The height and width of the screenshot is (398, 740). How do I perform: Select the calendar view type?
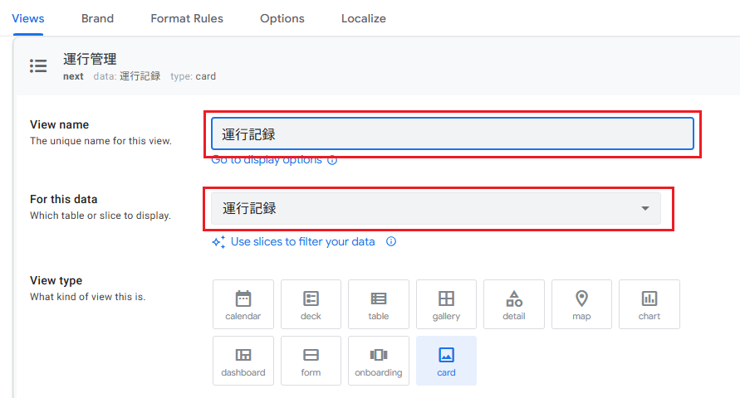pyautogui.click(x=243, y=304)
